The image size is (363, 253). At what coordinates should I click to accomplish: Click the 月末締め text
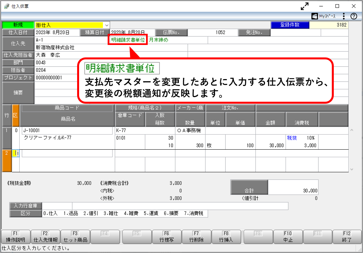click(x=159, y=40)
